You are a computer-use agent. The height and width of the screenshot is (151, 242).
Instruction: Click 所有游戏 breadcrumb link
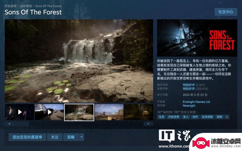[x=11, y=6]
